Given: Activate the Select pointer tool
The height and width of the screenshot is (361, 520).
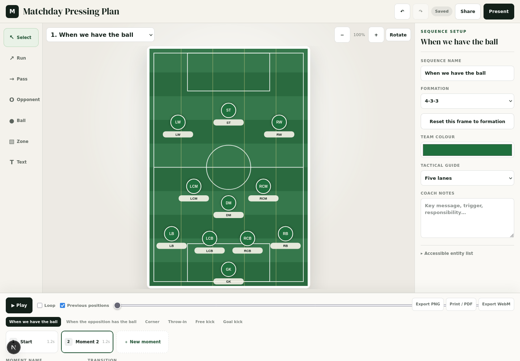Looking at the screenshot, I should (21, 38).
